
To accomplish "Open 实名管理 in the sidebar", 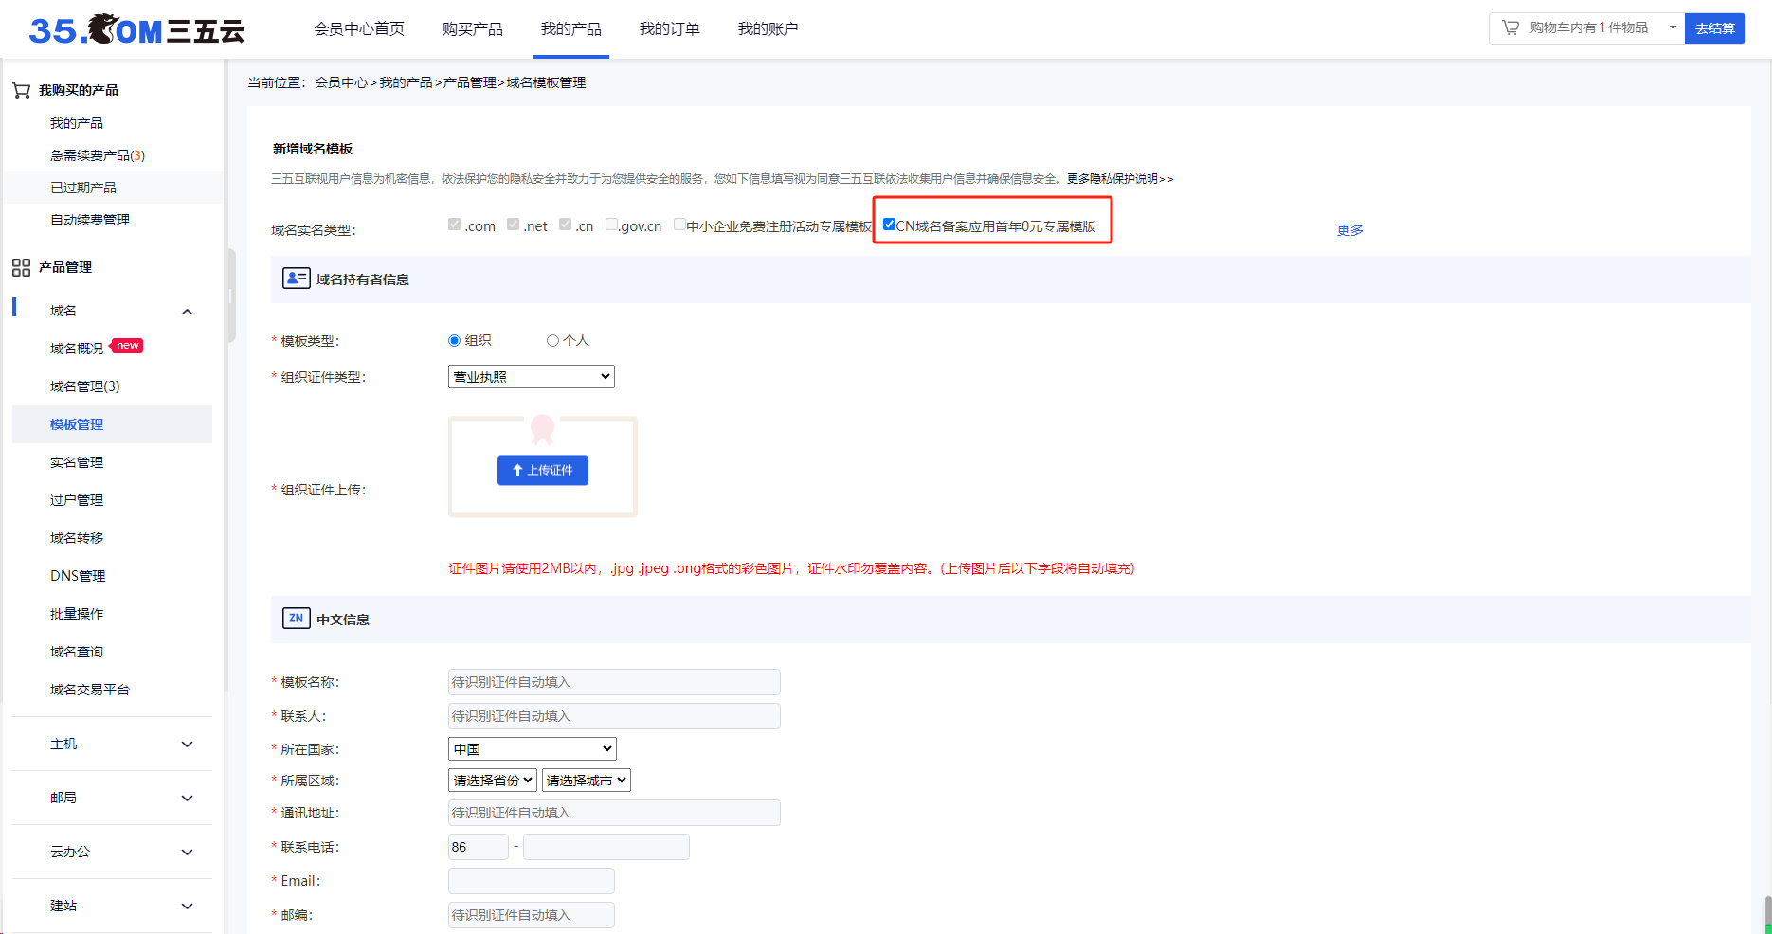I will (x=77, y=462).
